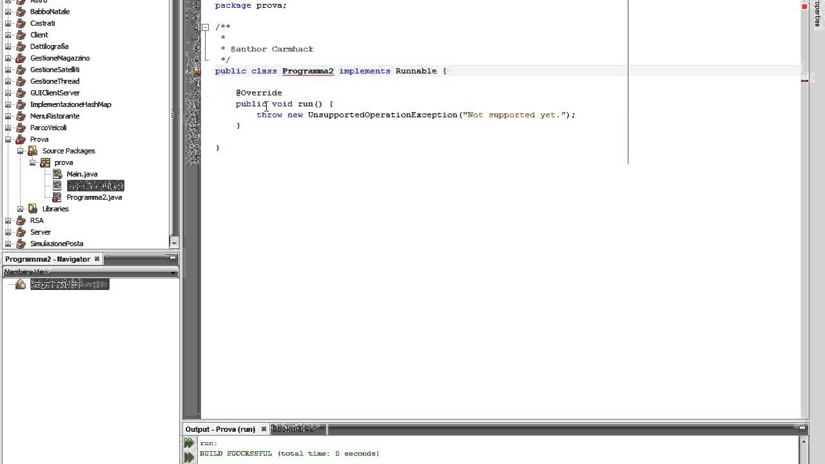The image size is (825, 464).
Task: Click the 'run()' method name in code
Action: tap(310, 104)
